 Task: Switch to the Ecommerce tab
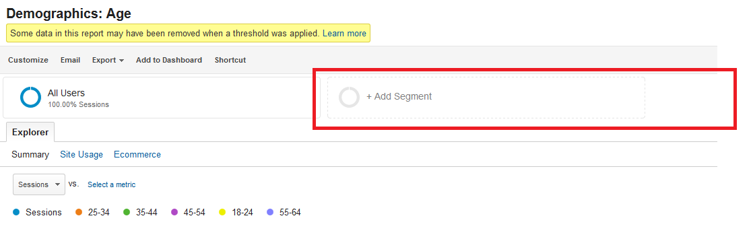137,155
